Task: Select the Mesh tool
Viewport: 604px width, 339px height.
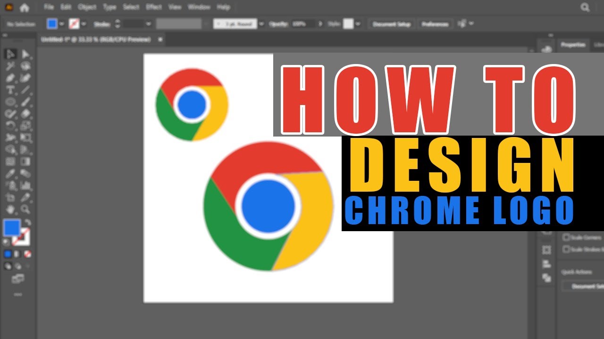Action: pos(10,161)
